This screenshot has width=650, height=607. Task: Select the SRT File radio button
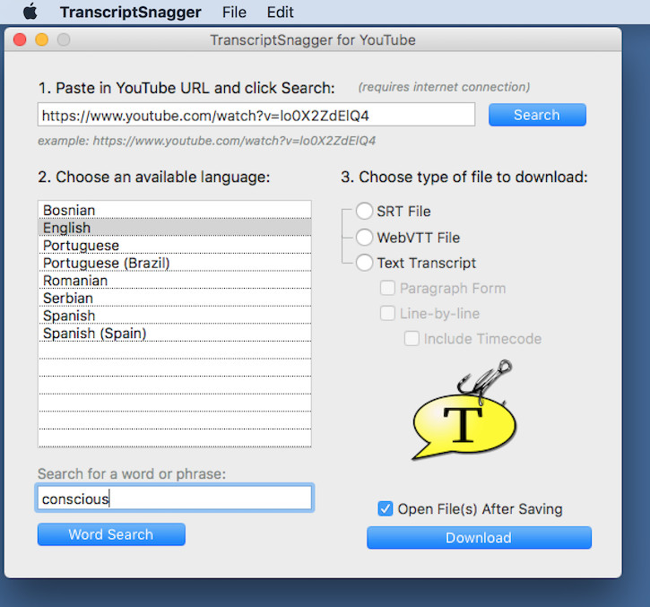click(x=364, y=211)
